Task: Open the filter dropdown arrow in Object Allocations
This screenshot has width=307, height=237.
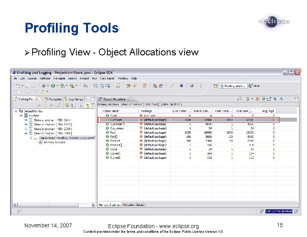Action: 252,99
